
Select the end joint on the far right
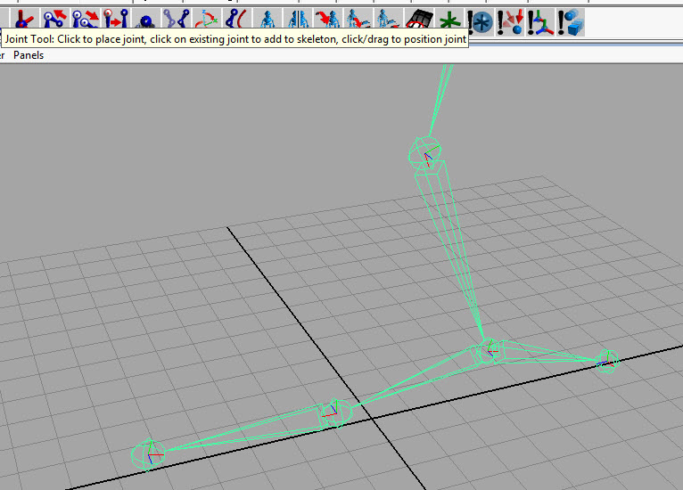607,361
